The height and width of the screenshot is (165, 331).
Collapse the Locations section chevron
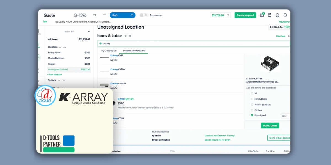pos(60,47)
